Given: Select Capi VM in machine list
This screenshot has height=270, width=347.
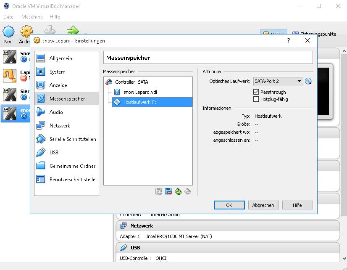Looking at the screenshot, I should [16, 76].
